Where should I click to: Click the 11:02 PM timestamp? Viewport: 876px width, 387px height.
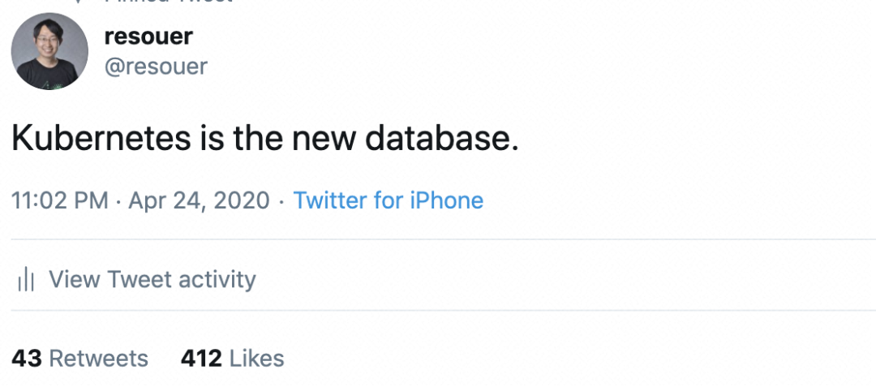coord(60,200)
